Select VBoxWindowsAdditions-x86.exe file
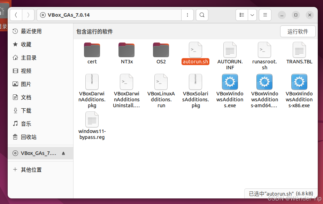Screen dimensions: 323x204 click(299, 91)
